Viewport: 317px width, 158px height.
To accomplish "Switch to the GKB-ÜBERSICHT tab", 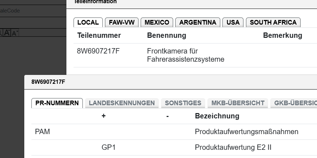I will point(295,103).
